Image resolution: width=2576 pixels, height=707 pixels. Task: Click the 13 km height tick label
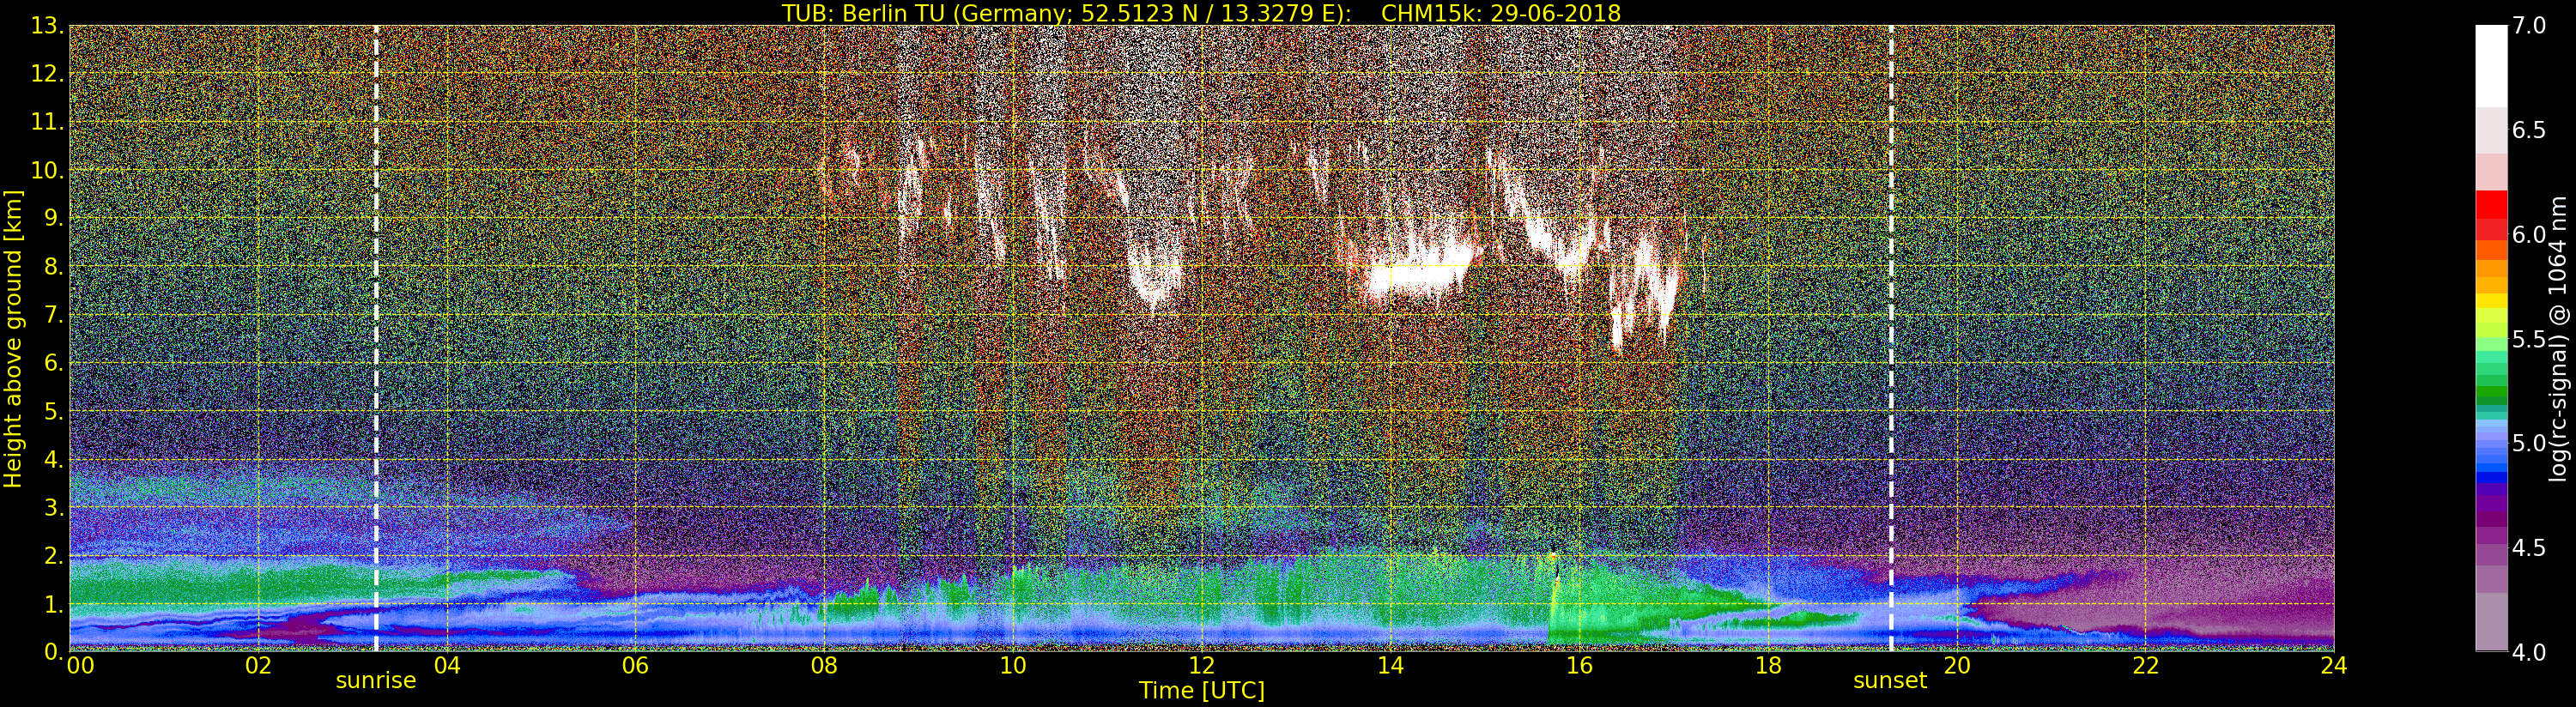[x=46, y=27]
